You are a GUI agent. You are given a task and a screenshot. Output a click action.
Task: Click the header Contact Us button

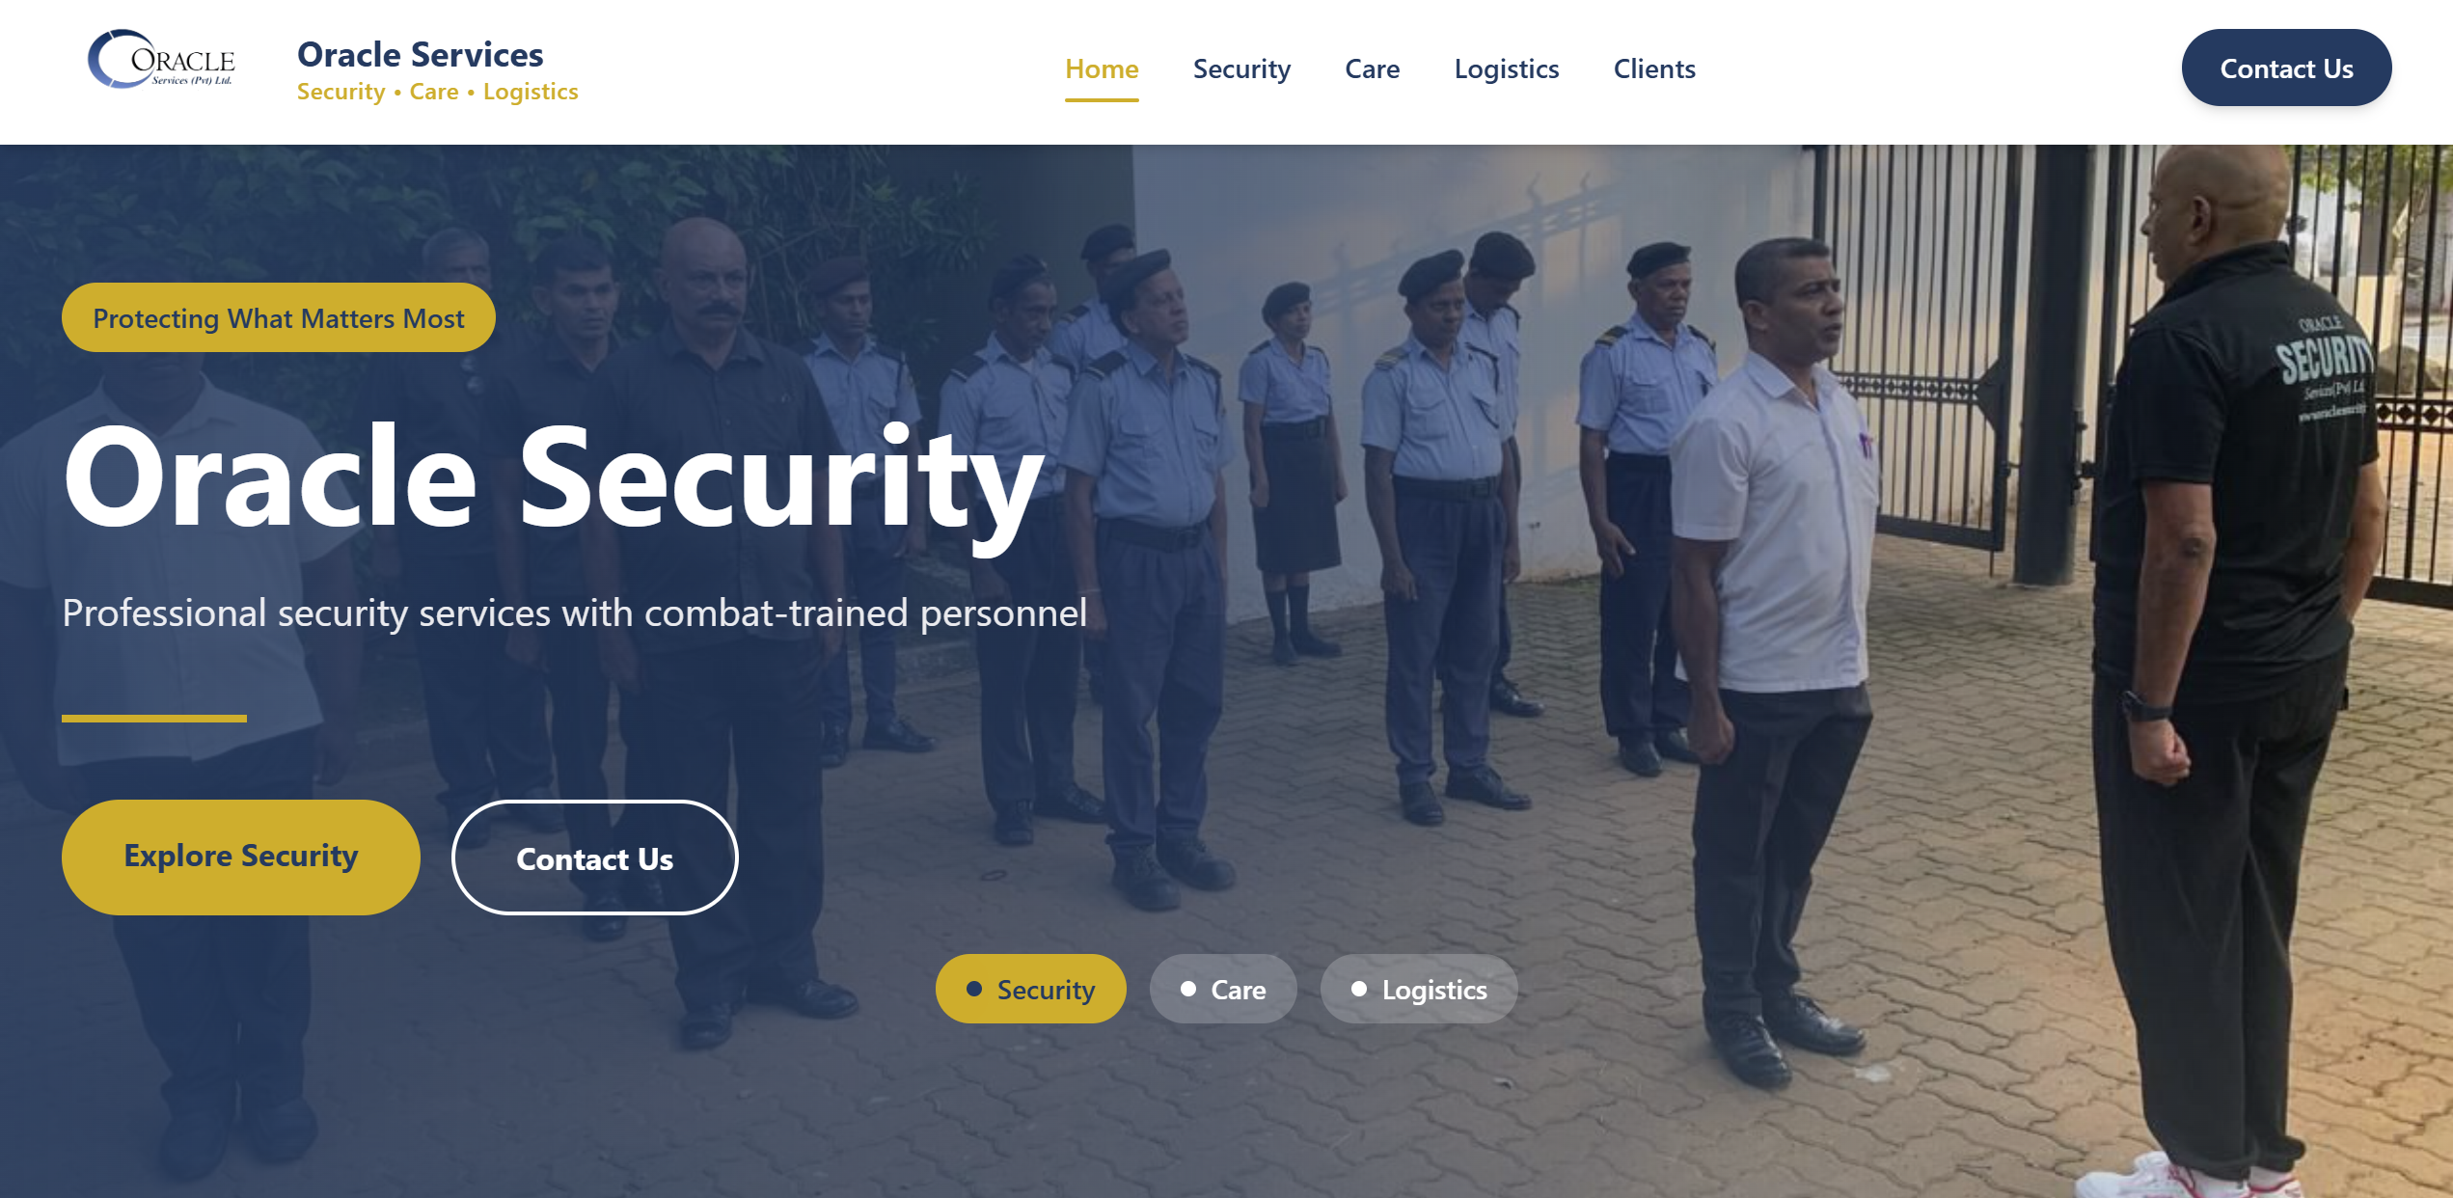(x=2286, y=68)
